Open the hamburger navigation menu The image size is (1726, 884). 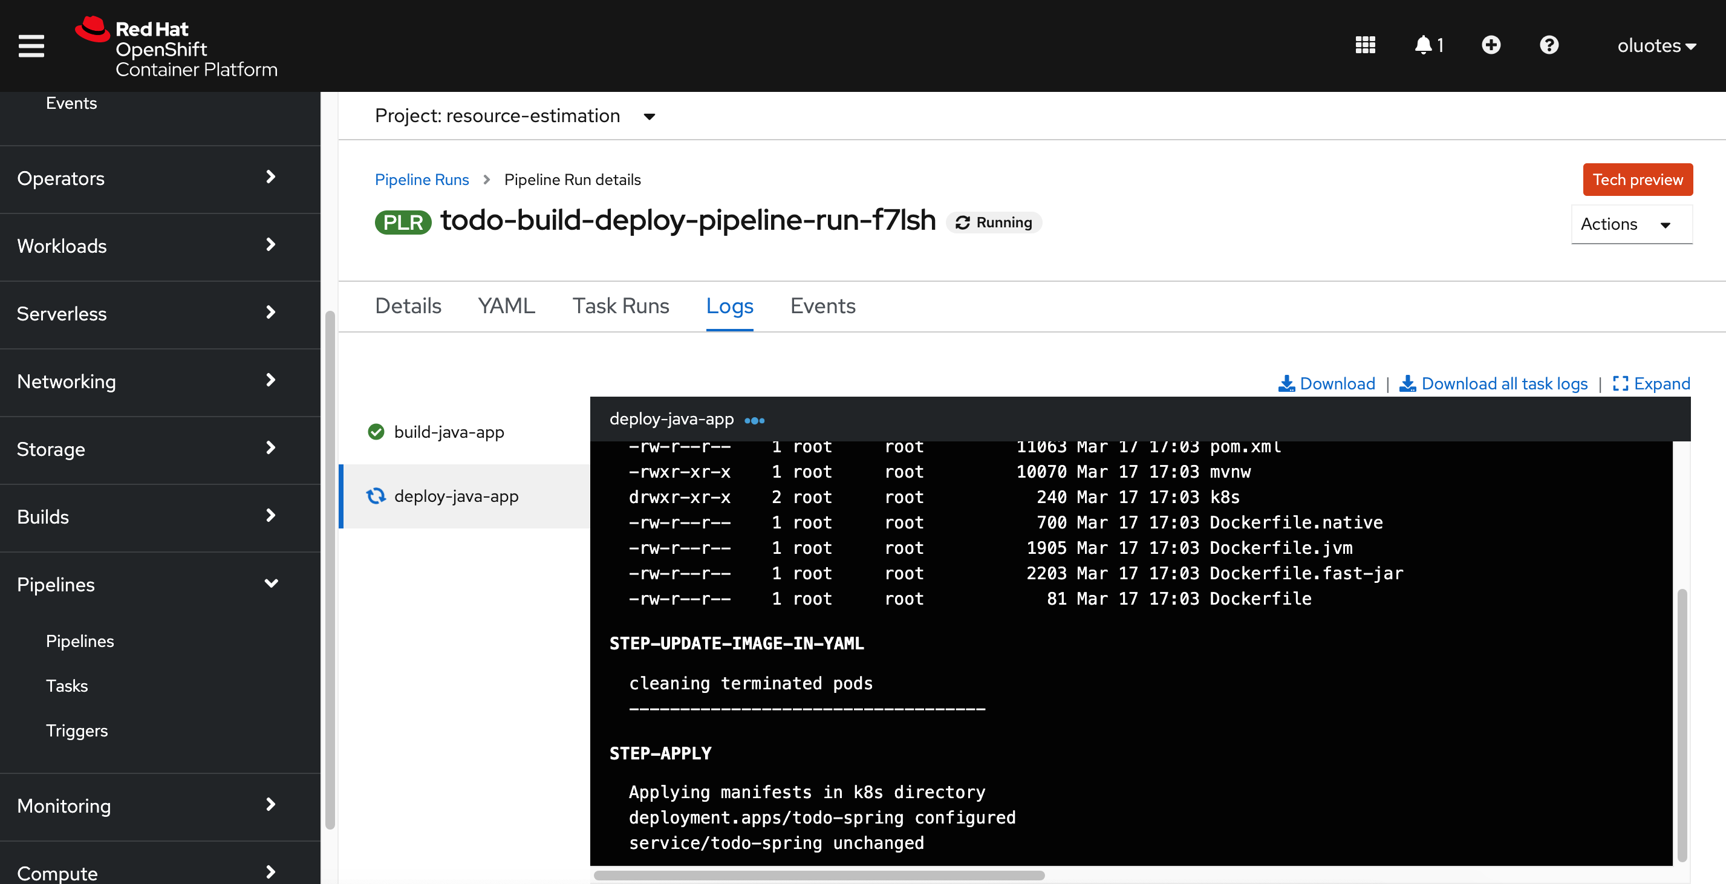(31, 46)
